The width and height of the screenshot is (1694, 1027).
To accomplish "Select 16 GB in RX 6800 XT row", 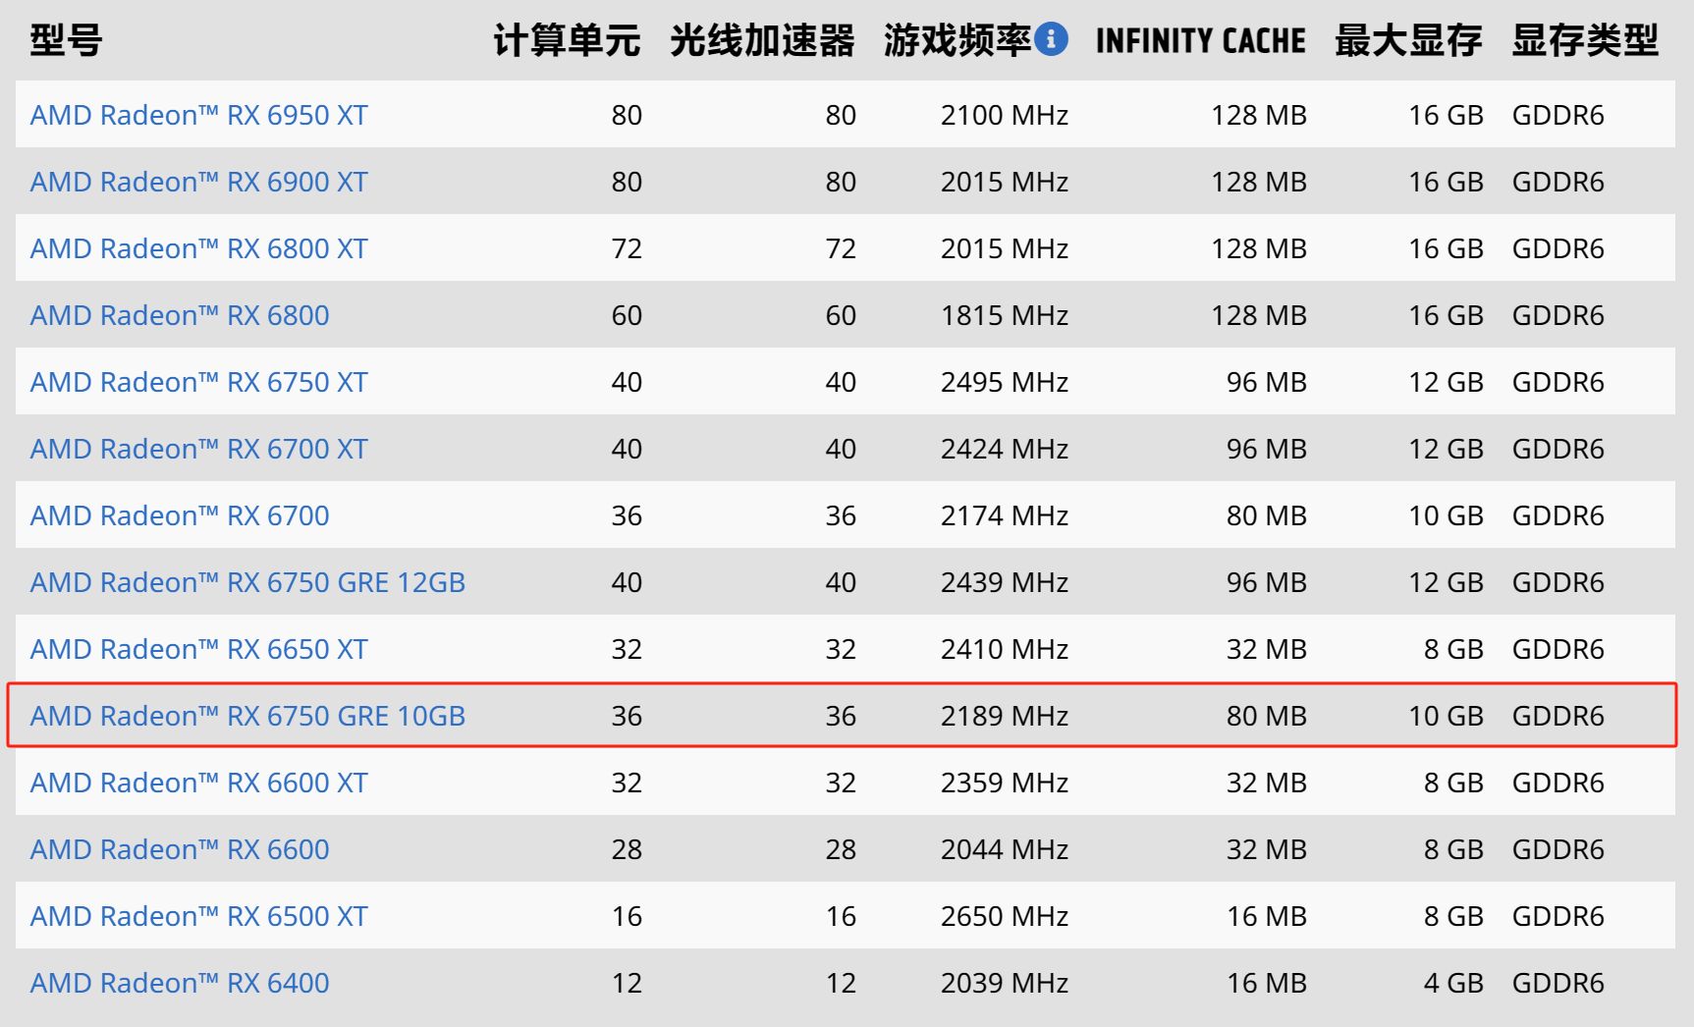I will [x=1447, y=248].
